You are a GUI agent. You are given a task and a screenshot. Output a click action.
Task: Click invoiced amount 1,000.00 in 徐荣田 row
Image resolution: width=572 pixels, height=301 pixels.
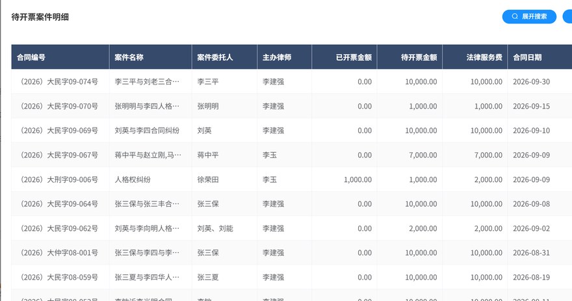point(358,179)
